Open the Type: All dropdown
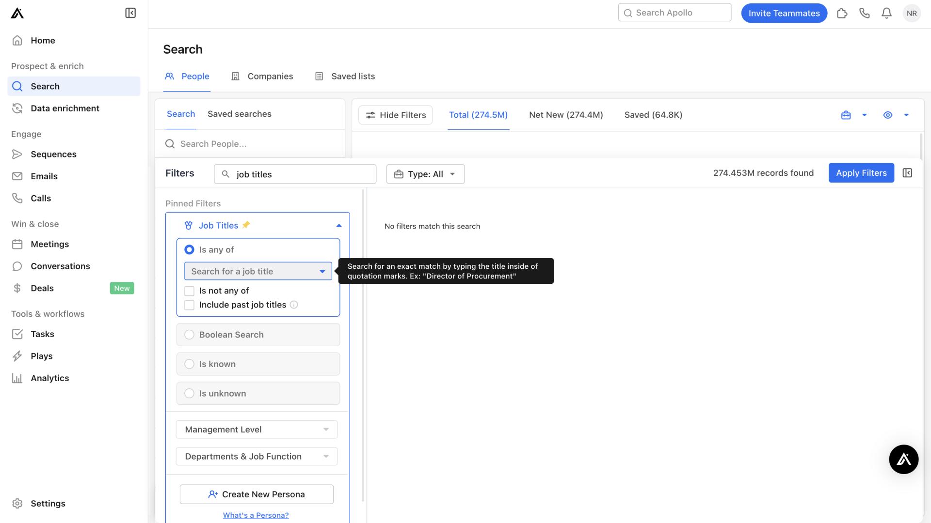The image size is (931, 523). (x=425, y=174)
